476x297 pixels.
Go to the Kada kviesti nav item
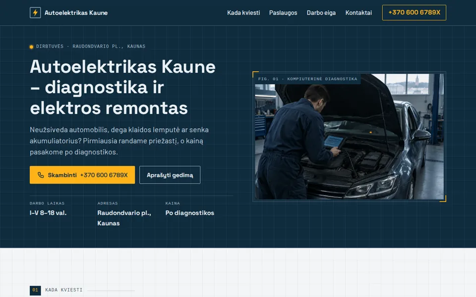(x=243, y=13)
